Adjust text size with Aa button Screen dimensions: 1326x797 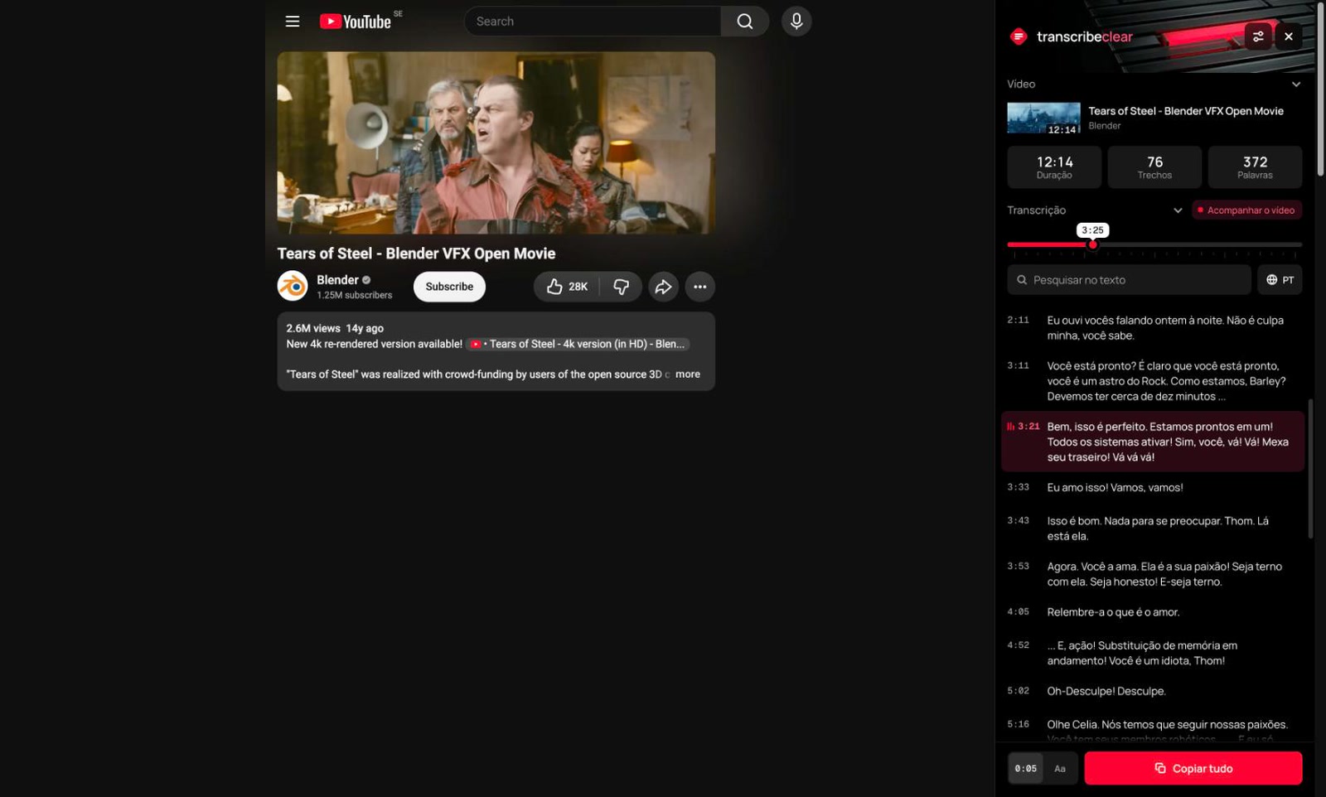coord(1060,769)
